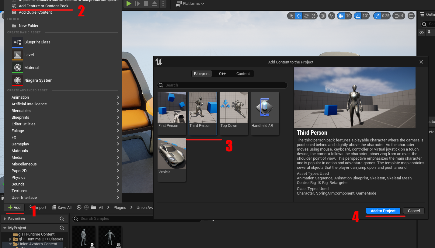The image size is (435, 248).
Task: Navigate back in Content Browser history
Action: (79, 208)
